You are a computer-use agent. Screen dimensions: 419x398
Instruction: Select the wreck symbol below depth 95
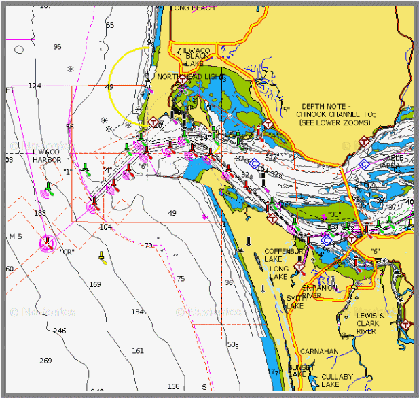[x=71, y=69]
